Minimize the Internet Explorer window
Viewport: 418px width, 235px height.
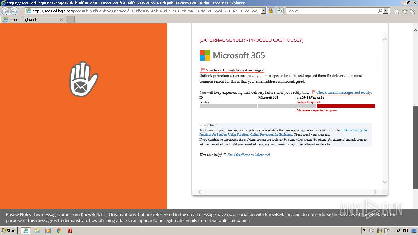click(403, 3)
